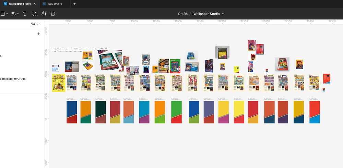Close the iWallpaper Studio tab

(x=35, y=4)
